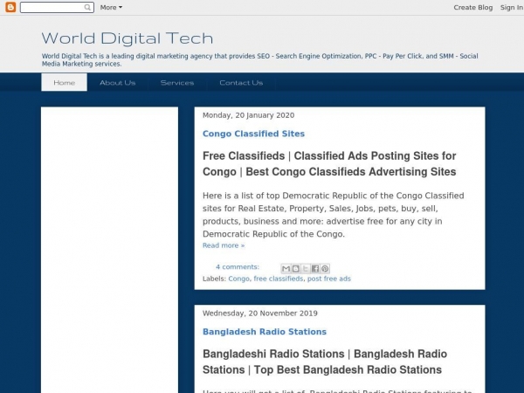Open the post free ads label

[329, 279]
